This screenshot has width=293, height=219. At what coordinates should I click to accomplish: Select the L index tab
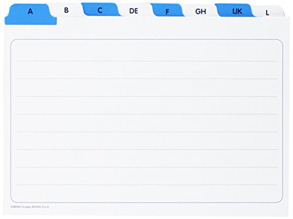tap(268, 12)
